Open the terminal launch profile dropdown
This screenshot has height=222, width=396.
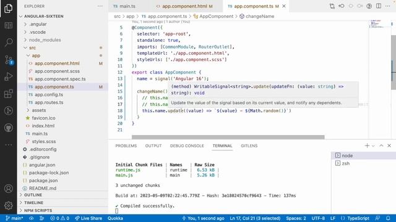[x=373, y=146]
